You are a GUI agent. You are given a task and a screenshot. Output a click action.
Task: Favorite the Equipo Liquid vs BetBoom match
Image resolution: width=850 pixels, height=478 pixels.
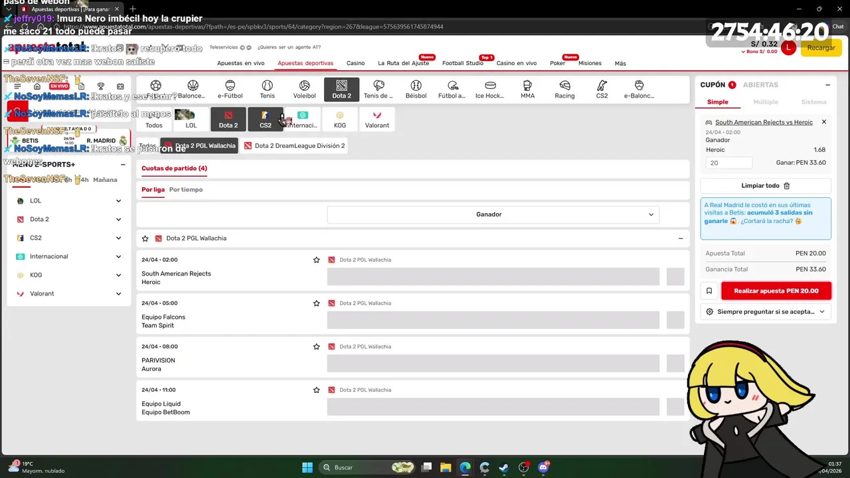pyautogui.click(x=316, y=390)
